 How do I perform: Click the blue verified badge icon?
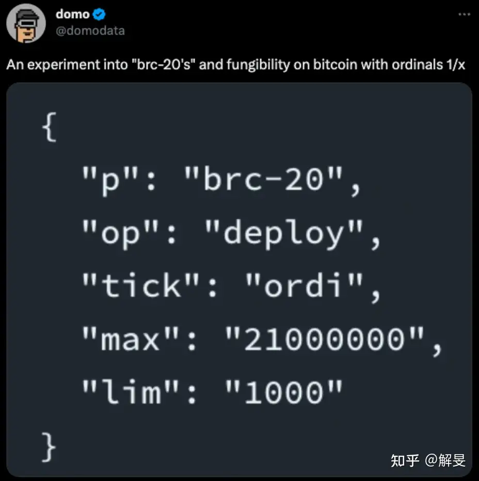[x=99, y=14]
